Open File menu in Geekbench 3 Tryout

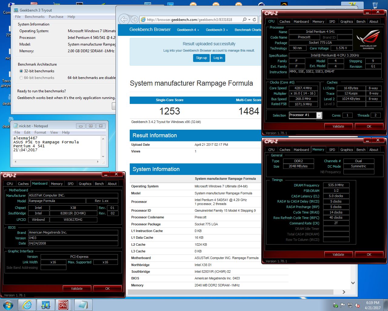(x=18, y=17)
